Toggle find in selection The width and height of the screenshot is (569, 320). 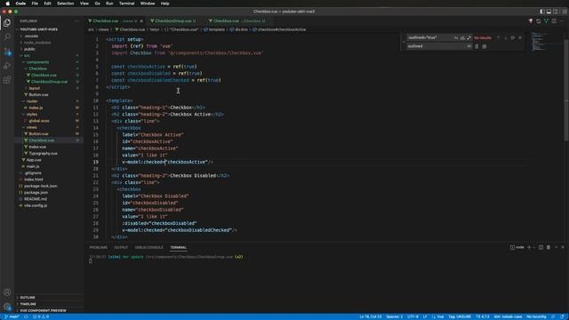513,37
